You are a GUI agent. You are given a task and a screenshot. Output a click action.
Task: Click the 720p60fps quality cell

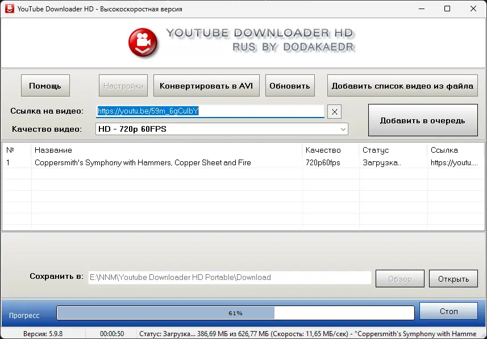click(x=323, y=162)
